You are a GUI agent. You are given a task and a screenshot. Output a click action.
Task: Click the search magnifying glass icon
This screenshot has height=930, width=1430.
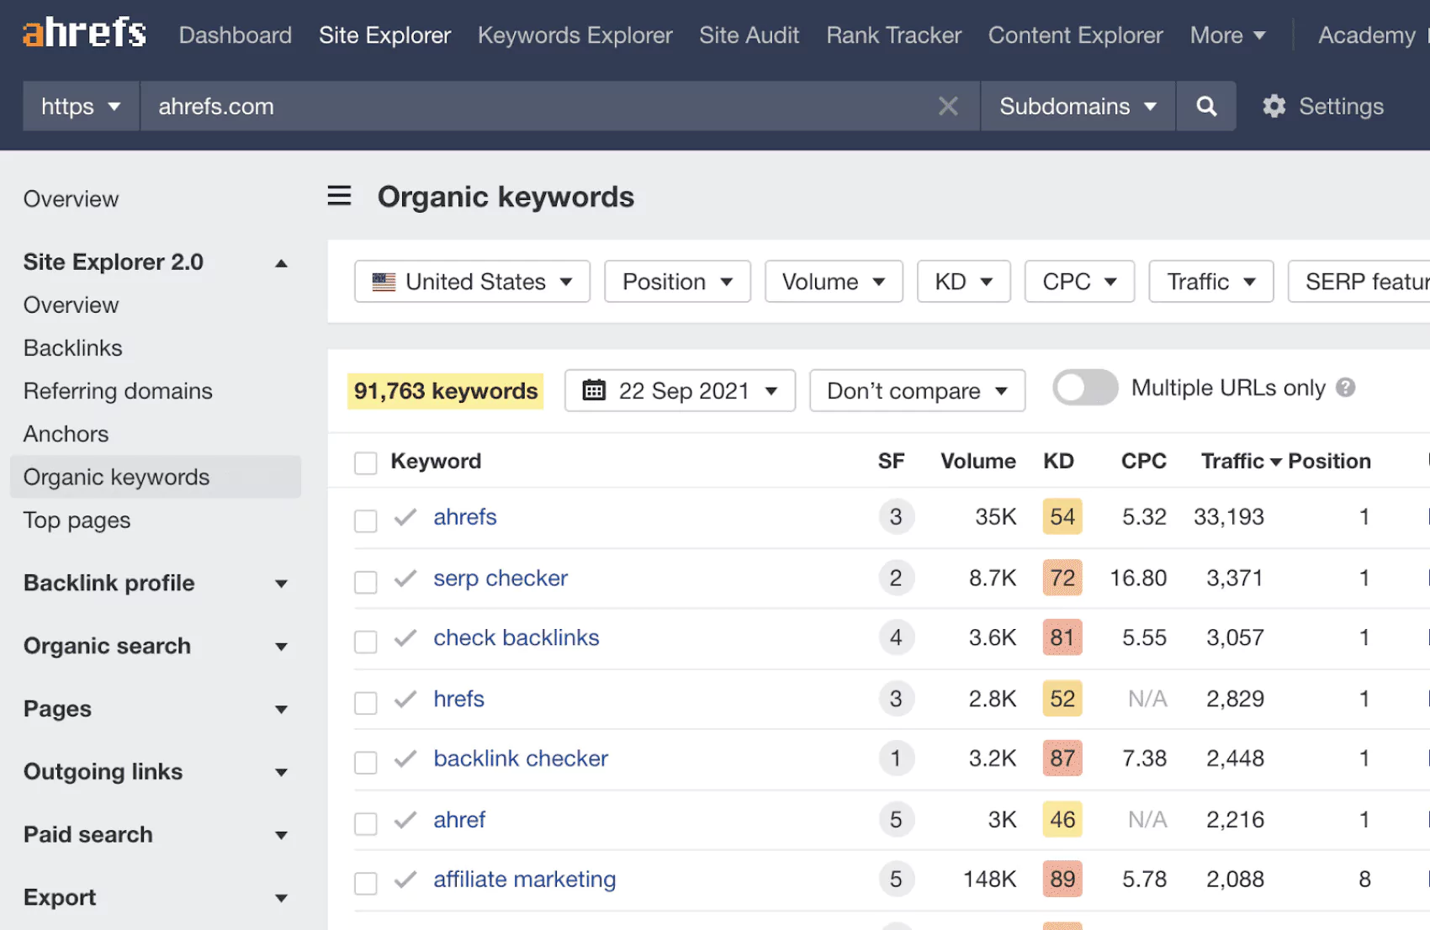(x=1206, y=106)
